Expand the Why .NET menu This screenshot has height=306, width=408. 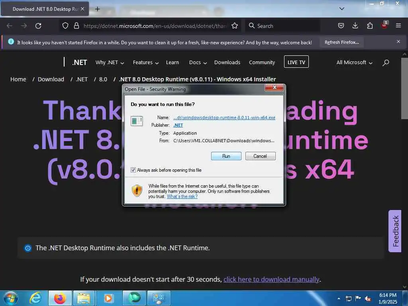click(110, 63)
